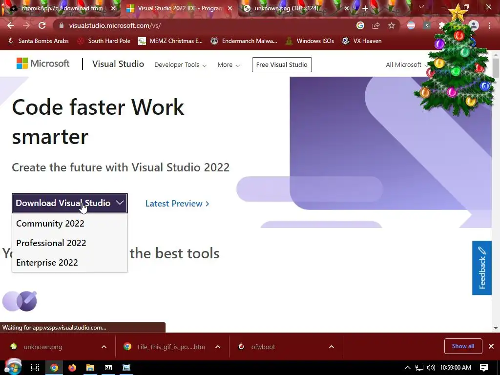Expand All Microsoft menu
Image resolution: width=500 pixels, height=375 pixels.
click(x=407, y=65)
